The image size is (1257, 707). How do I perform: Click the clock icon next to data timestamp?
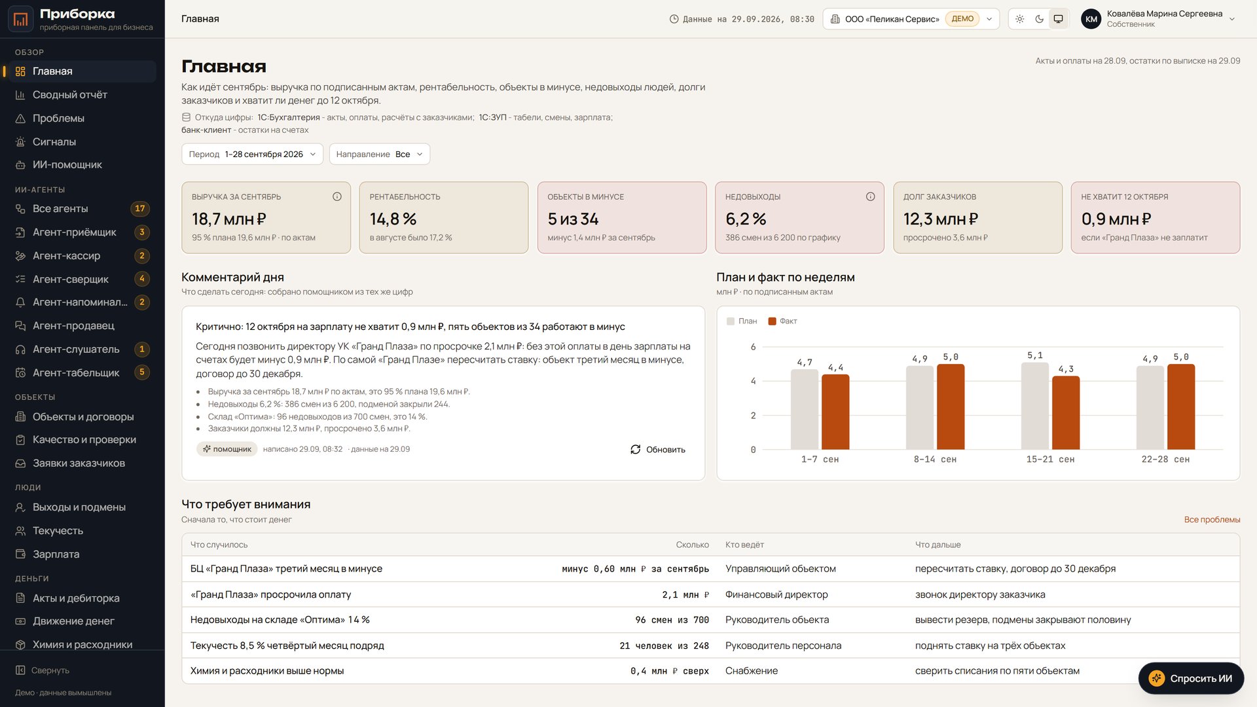(x=674, y=19)
